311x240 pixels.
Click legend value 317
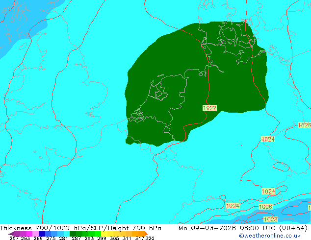(x=140, y=238)
